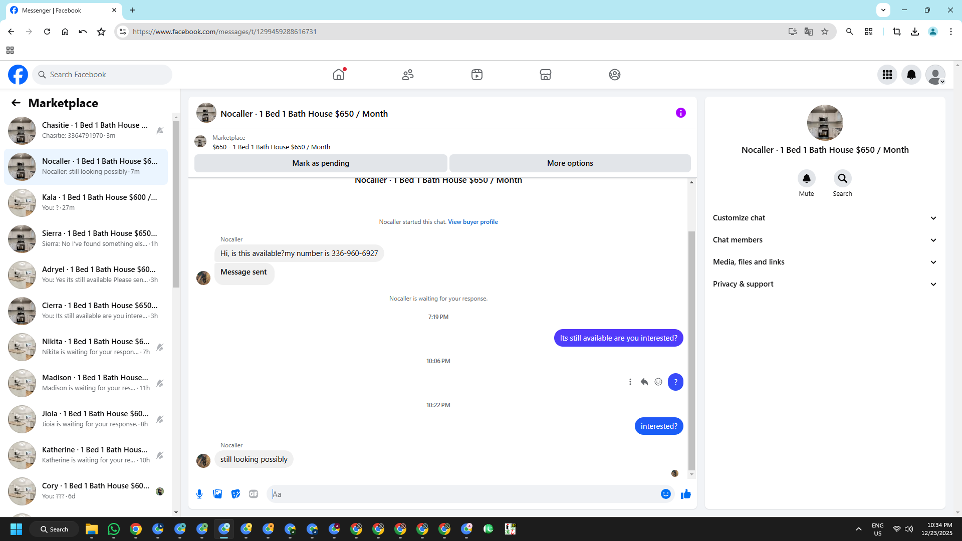Send a thumbs-up like
962x541 pixels.
(685, 494)
